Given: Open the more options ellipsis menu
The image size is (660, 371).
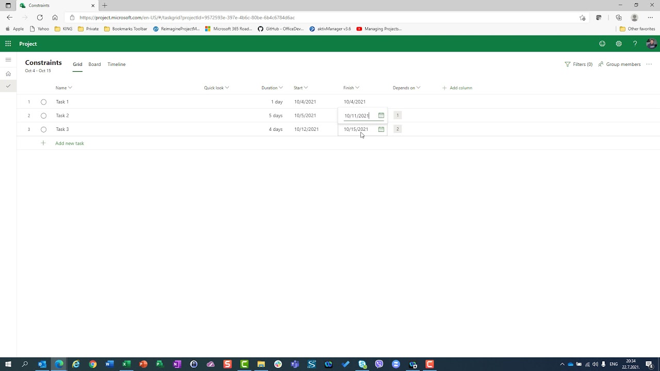Looking at the screenshot, I should point(649,64).
